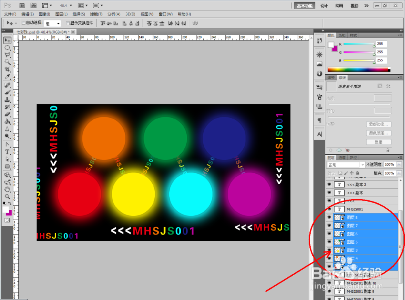Pick a color from spectrum ramp
The height and width of the screenshot is (300, 405).
(359, 70)
